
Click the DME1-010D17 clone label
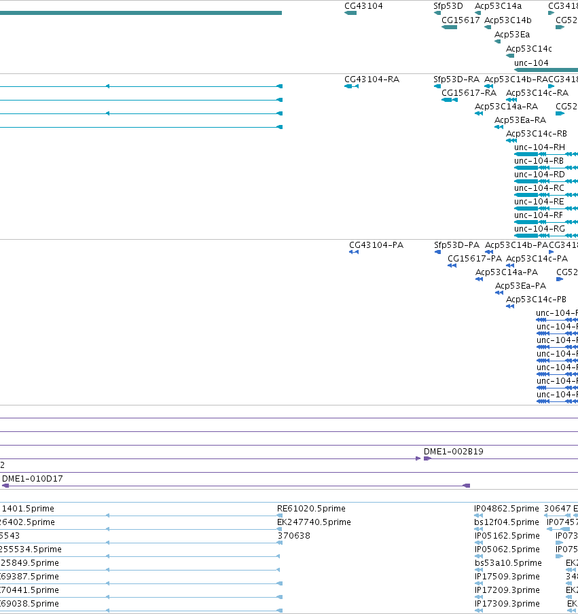33,479
